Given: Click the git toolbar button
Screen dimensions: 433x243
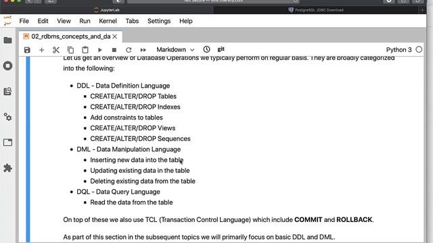Looking at the screenshot, I should 221,49.
